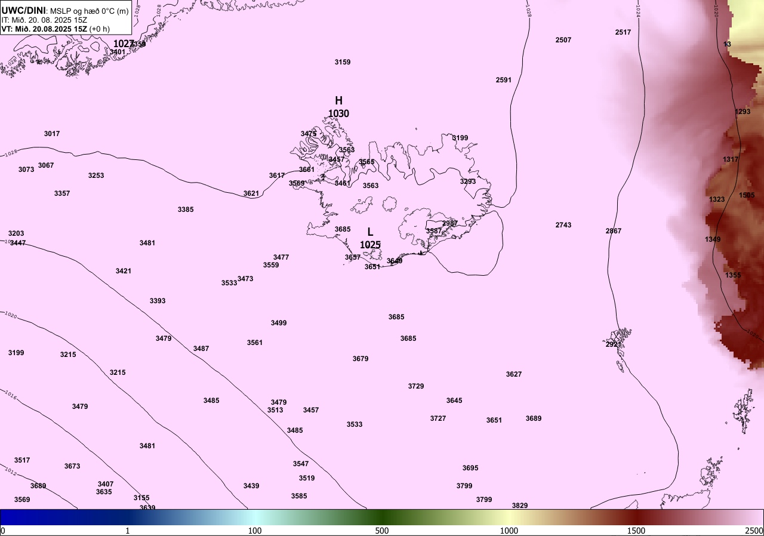Viewport: 764px width, 536px height.
Task: Click the 3159 height value north of Iceland
Action: (x=343, y=62)
